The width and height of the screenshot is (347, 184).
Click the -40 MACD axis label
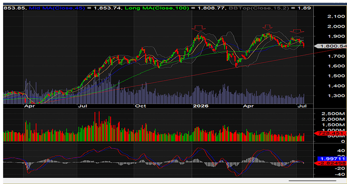tap(339, 174)
